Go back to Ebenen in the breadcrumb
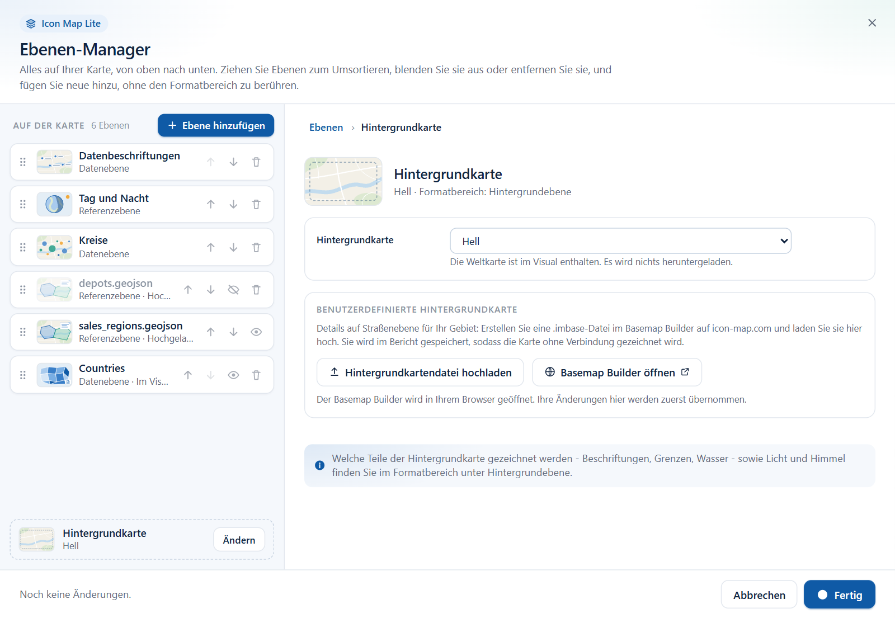This screenshot has width=895, height=618. (326, 128)
